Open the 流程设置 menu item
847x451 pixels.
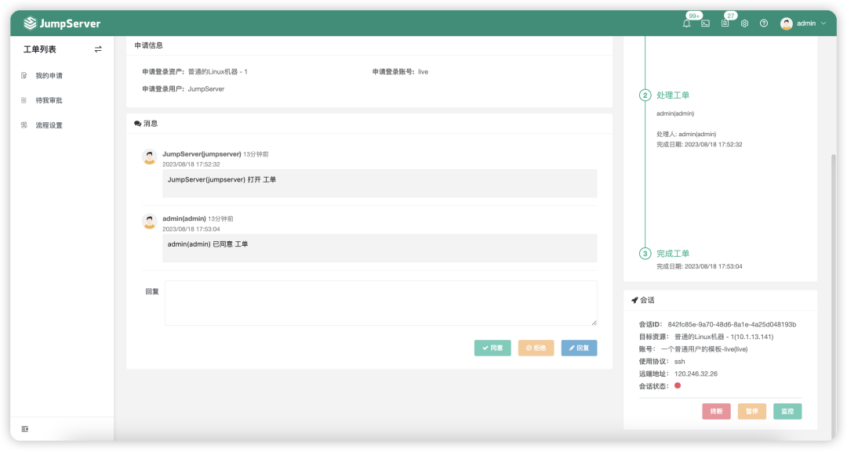pyautogui.click(x=49, y=125)
